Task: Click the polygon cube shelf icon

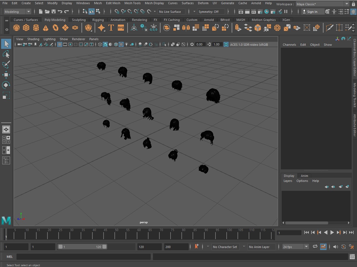Action: point(26,28)
